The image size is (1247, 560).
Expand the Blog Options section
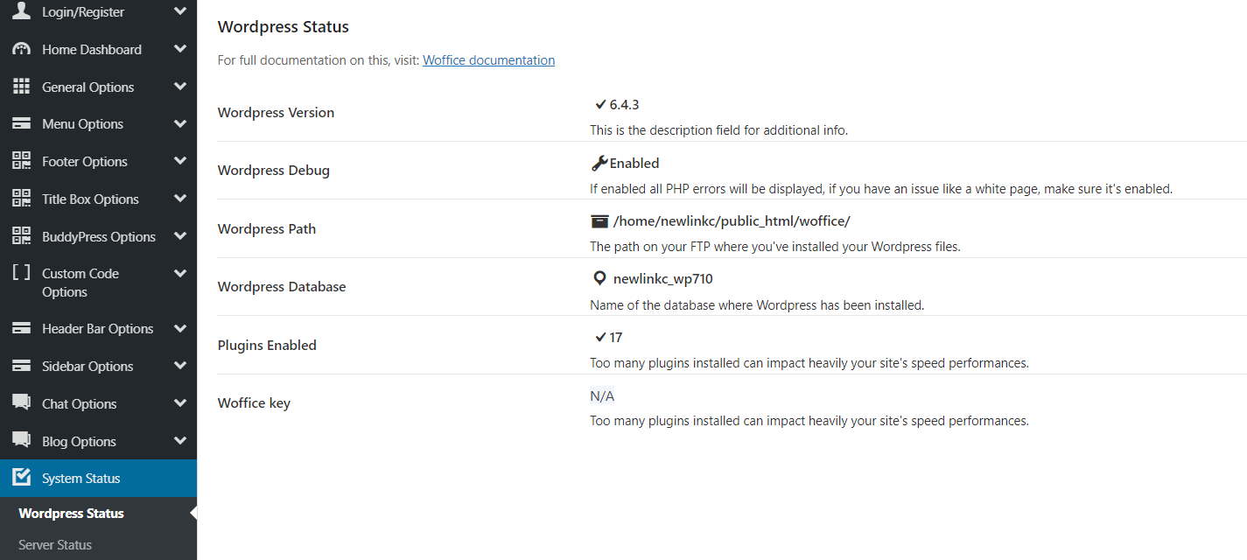click(179, 440)
